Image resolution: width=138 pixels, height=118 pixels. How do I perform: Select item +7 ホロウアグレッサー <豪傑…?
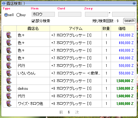point(76,73)
